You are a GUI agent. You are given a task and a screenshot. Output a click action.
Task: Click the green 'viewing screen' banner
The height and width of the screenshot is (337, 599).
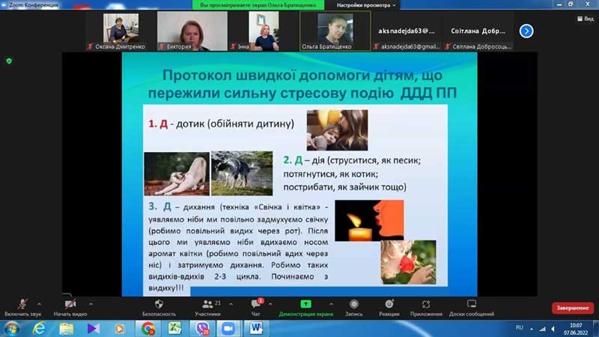pos(258,5)
